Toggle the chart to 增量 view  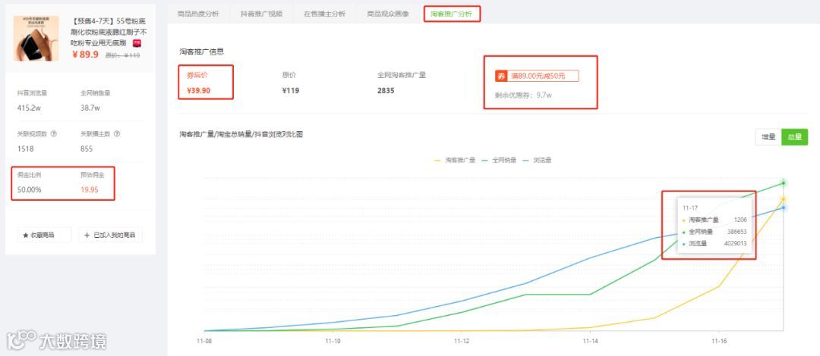(768, 137)
